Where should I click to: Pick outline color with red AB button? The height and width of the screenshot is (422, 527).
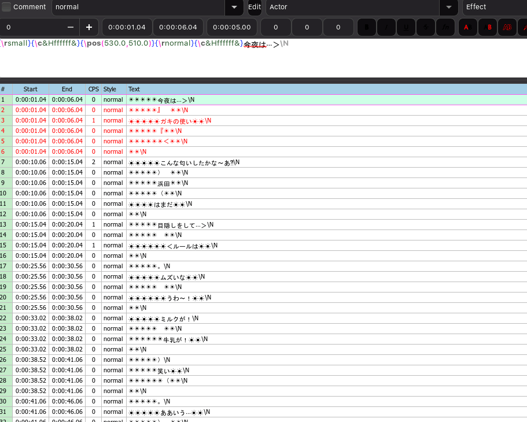507,27
